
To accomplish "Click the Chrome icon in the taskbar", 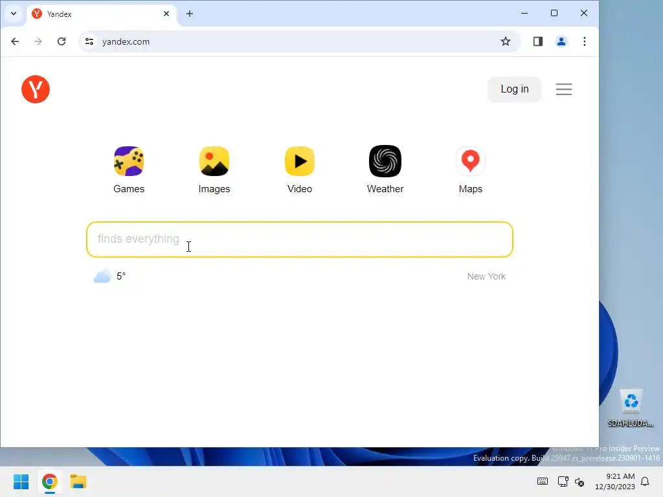I will (x=49, y=481).
